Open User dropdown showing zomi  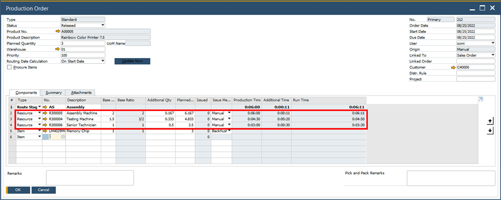[493, 43]
